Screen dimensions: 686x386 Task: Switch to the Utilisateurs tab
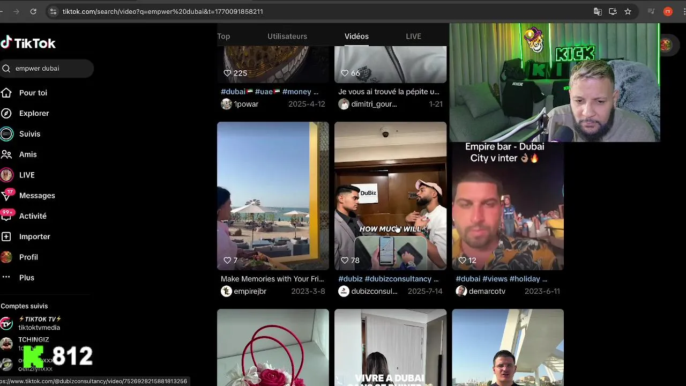[x=287, y=36]
